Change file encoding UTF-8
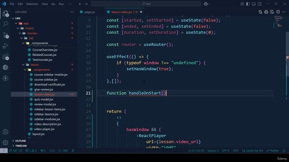The height and width of the screenshot is (162, 289). [226, 151]
